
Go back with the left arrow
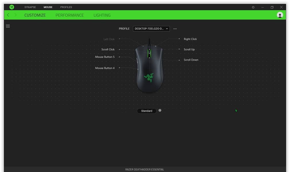click(8, 15)
